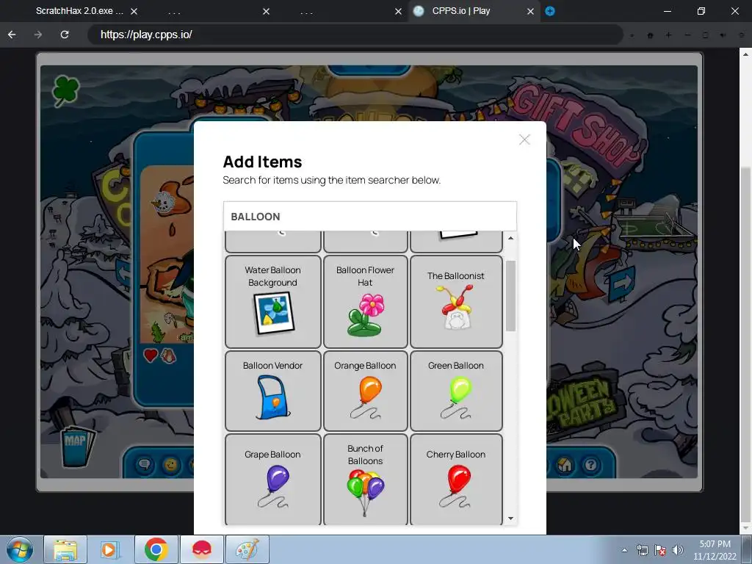Open the Windows Start menu

[20, 549]
